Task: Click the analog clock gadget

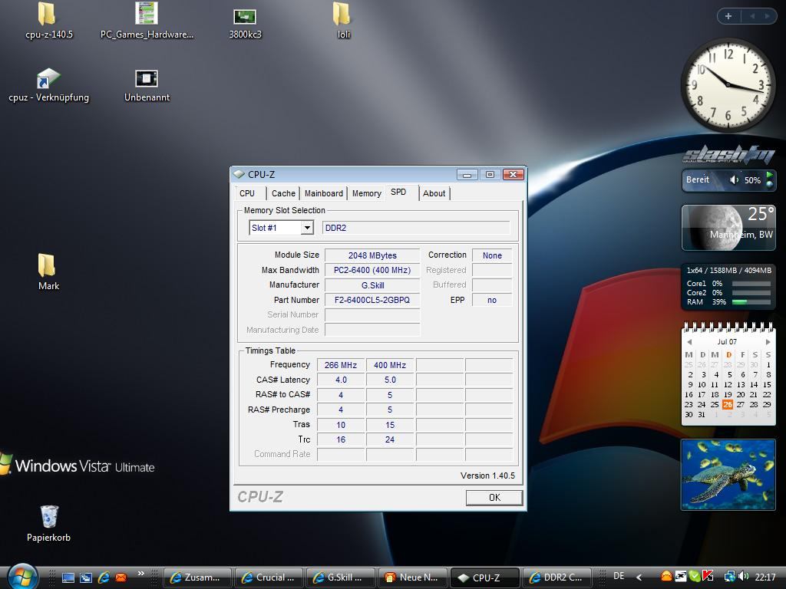Action: (728, 84)
